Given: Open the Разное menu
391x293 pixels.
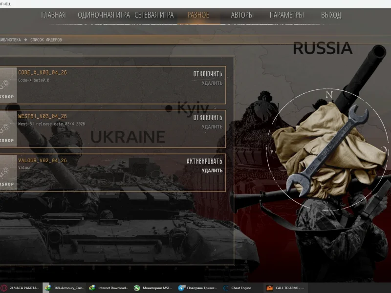Looking at the screenshot, I should 198,15.
